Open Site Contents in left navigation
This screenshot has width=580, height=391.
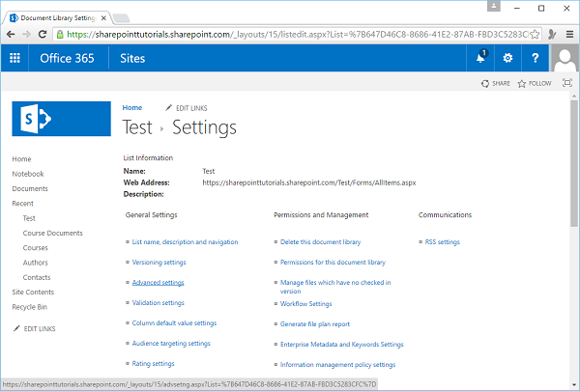point(33,292)
